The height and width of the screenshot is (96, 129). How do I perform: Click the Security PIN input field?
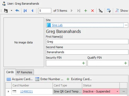[66, 63]
